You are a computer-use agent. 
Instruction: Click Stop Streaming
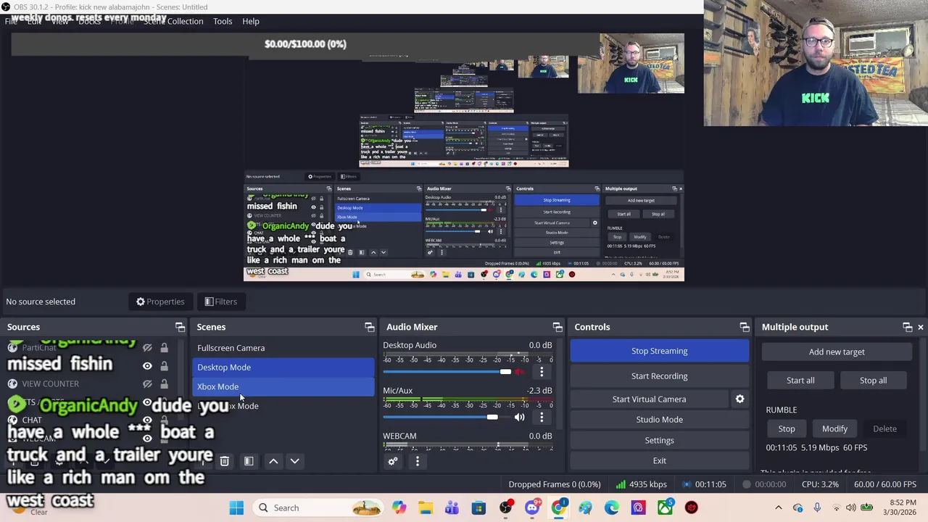[659, 351]
